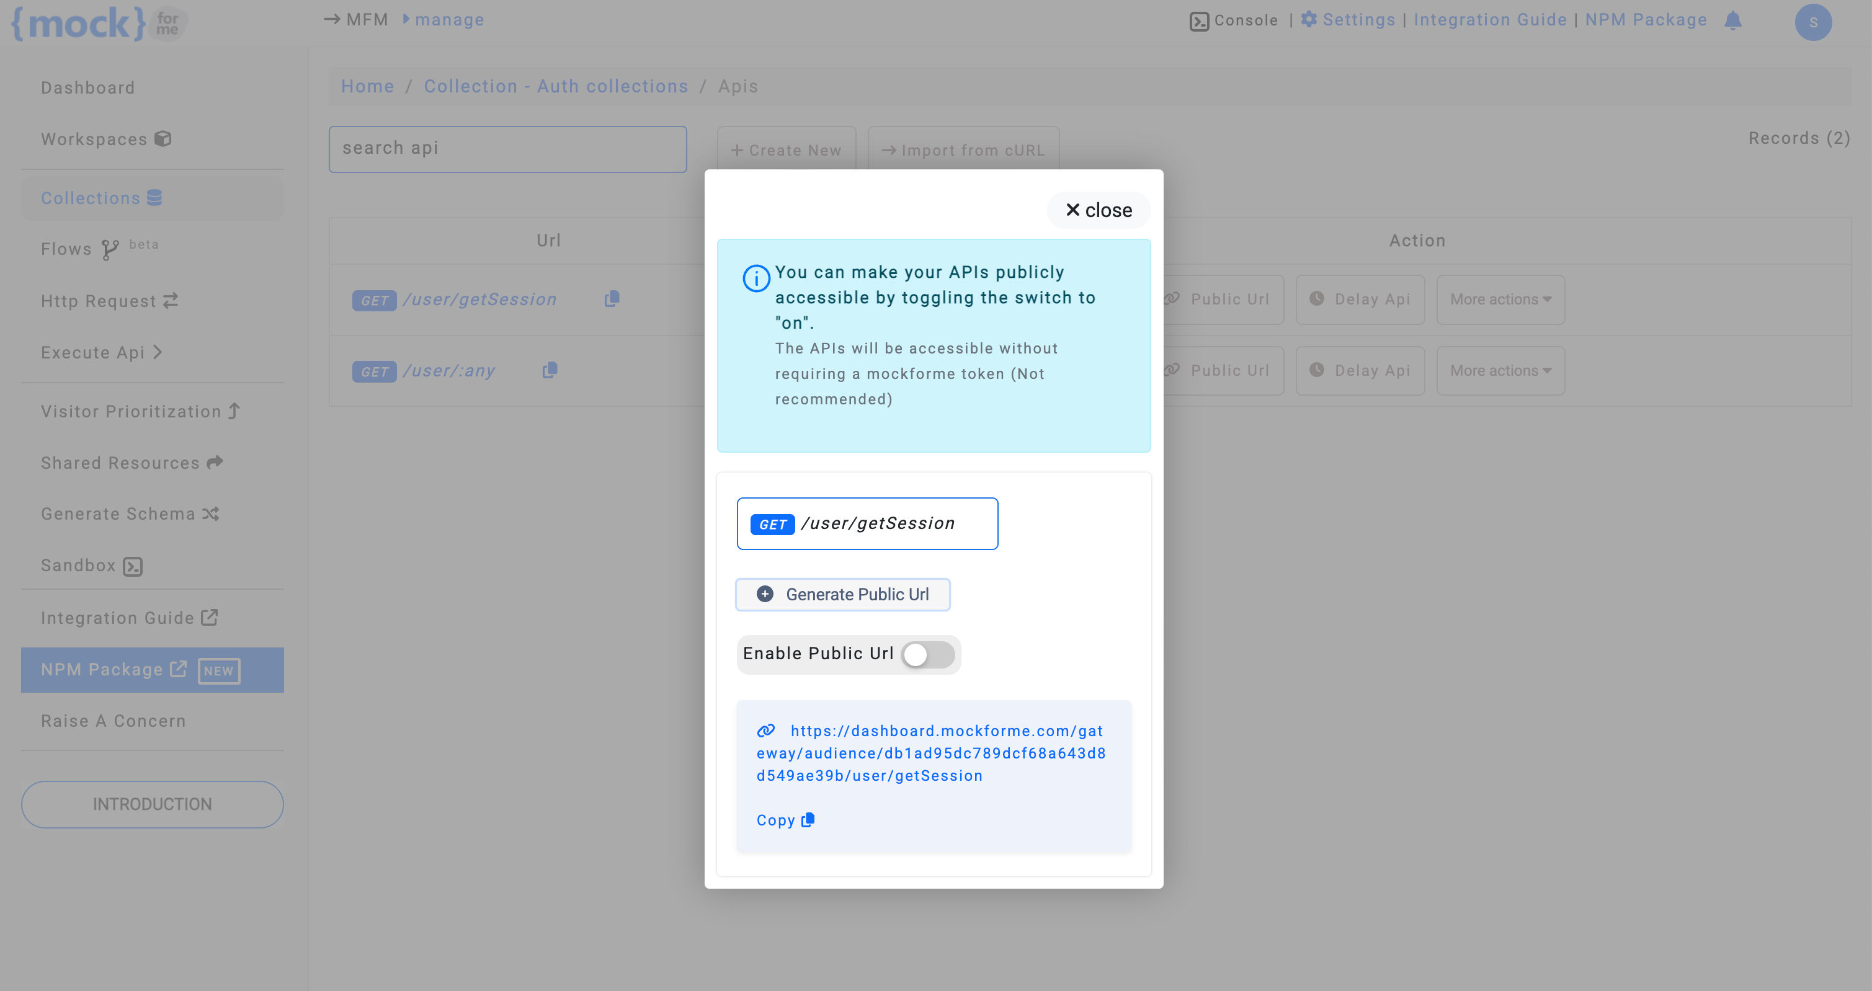
Task: Click the Http Request exchange arrows icon
Action: [171, 301]
